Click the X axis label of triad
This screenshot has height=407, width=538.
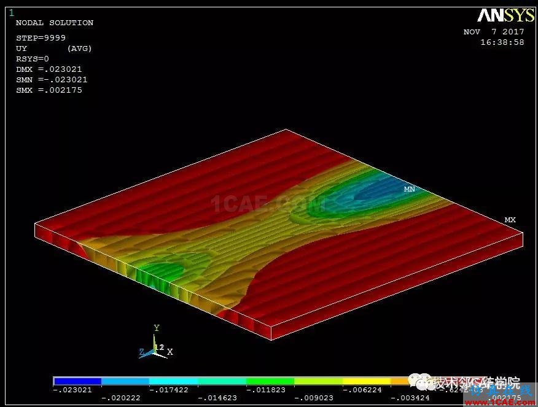[170, 352]
